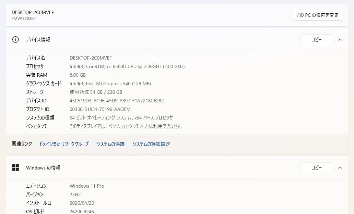
Task: Open システムの詳細設定 link
Action: point(151,144)
